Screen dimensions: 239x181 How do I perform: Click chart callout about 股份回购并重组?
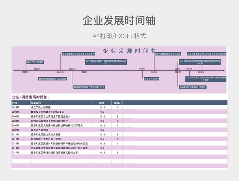(x=200, y=62)
